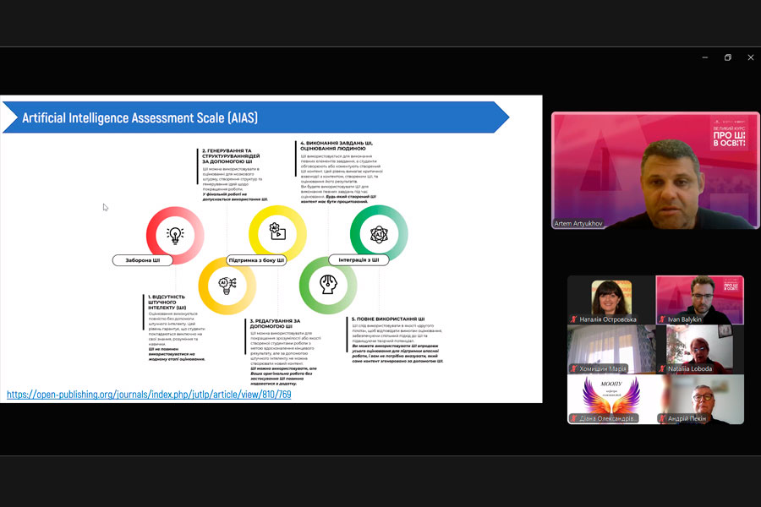Screen dimensions: 761x507
Task: Open the open-publishing.org article link
Action: point(149,395)
